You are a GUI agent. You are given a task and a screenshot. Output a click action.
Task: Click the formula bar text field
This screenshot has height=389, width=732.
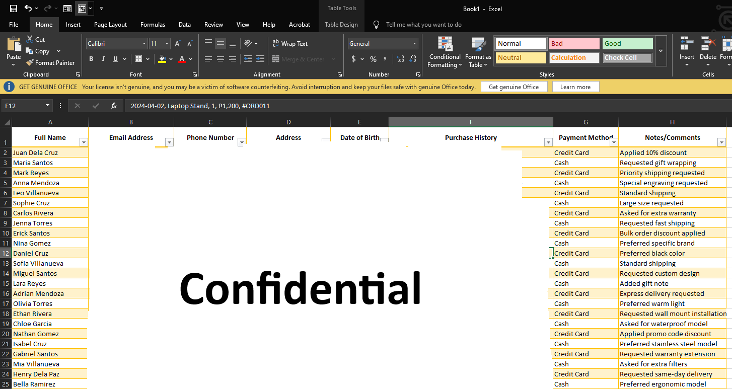pos(428,106)
